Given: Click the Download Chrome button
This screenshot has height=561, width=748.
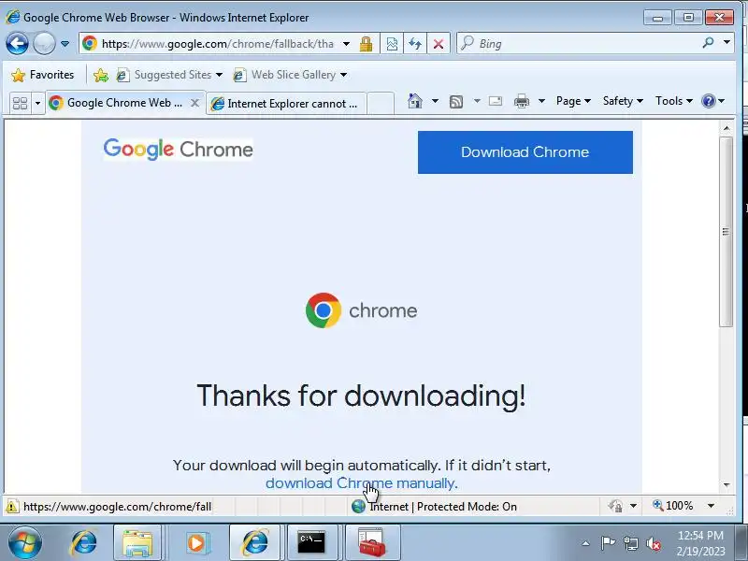Looking at the screenshot, I should pos(525,152).
